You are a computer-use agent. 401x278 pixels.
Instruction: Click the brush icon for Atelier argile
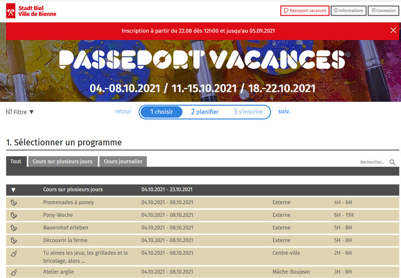(14, 272)
